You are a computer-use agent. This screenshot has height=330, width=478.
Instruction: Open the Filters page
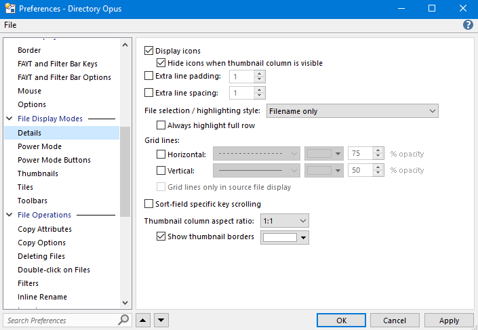tap(28, 283)
